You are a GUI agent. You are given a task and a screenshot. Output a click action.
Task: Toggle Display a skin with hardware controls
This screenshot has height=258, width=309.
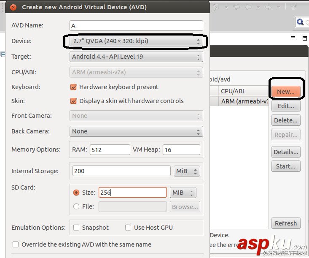tap(73, 101)
